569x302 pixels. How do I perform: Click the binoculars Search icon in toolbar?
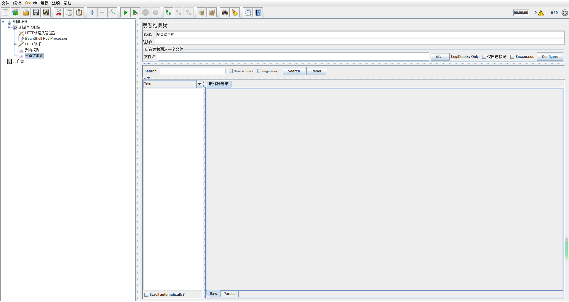[225, 12]
